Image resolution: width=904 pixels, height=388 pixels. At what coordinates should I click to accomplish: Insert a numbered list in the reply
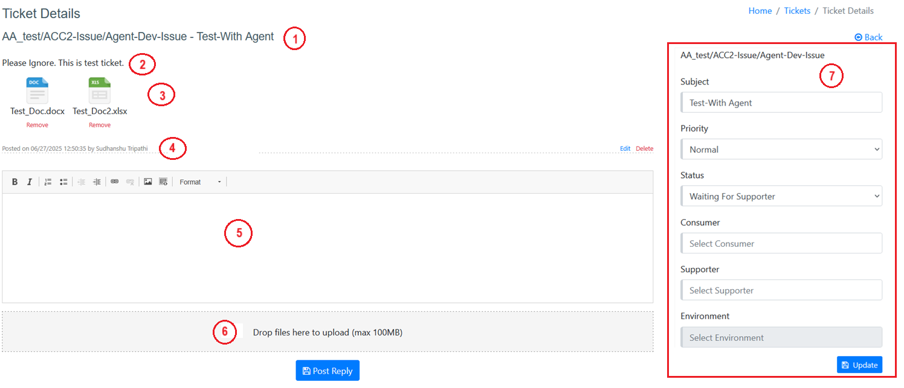[x=48, y=182]
